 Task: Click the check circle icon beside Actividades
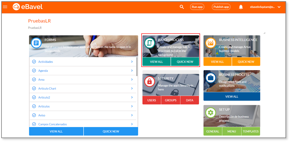tap(34, 62)
